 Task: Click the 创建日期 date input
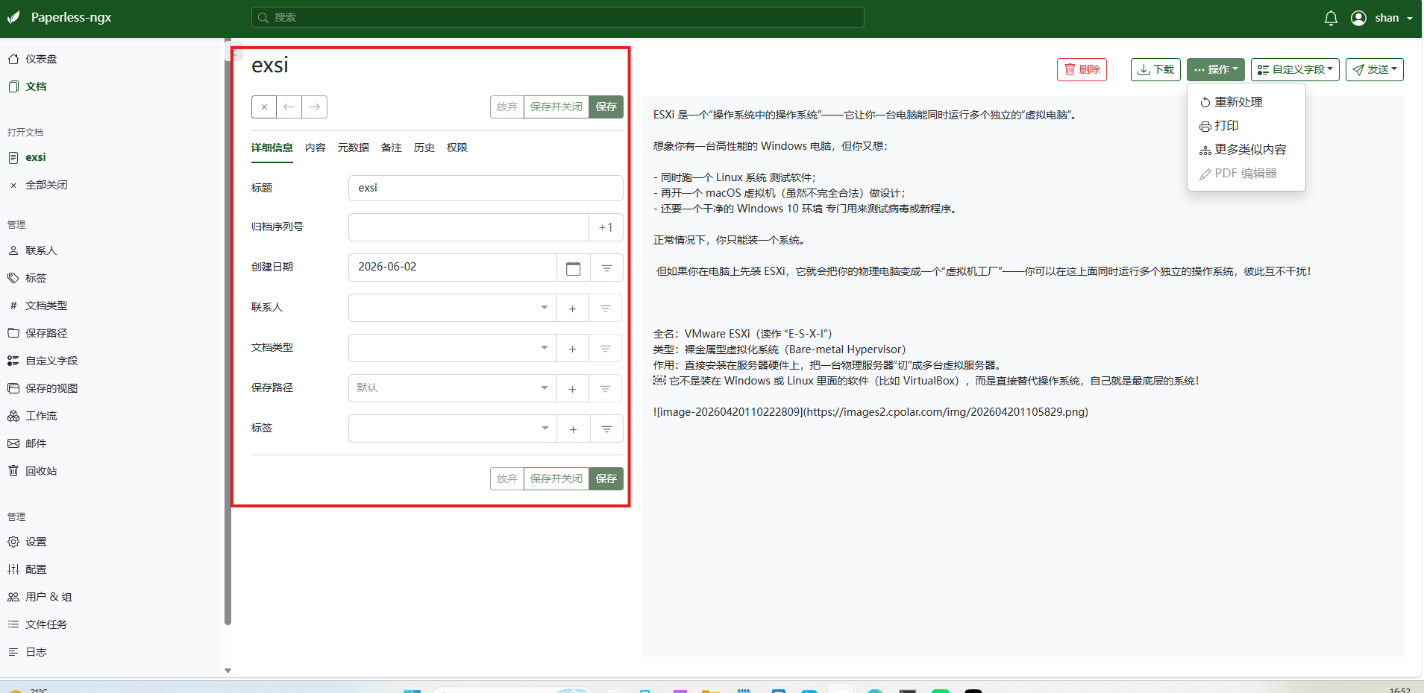453,268
